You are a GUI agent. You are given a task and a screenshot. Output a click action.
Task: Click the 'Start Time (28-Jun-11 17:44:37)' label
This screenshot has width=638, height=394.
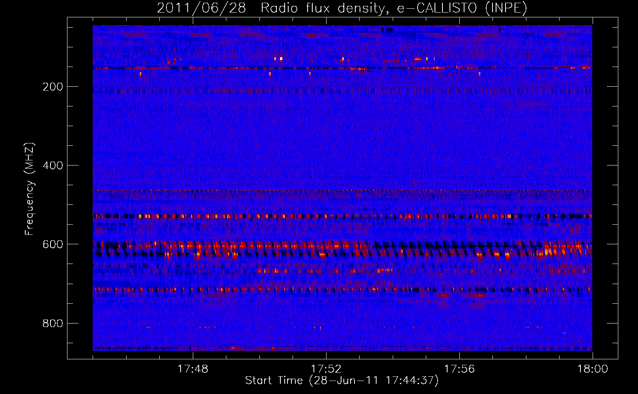(342, 381)
